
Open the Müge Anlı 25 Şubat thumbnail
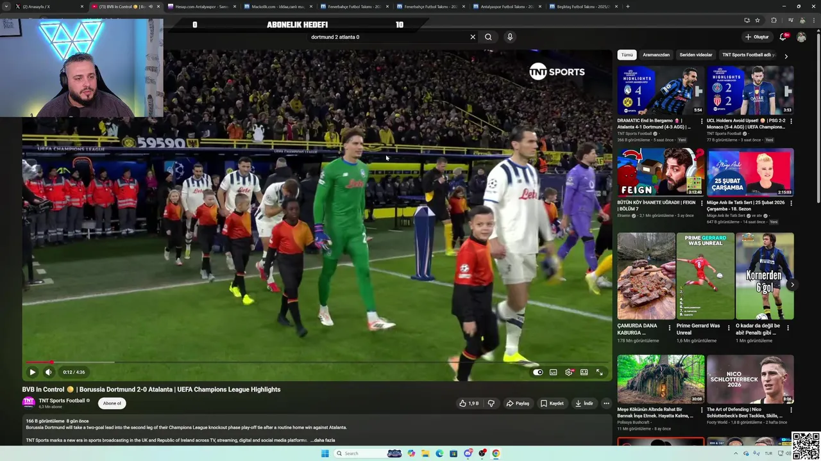pos(750,172)
